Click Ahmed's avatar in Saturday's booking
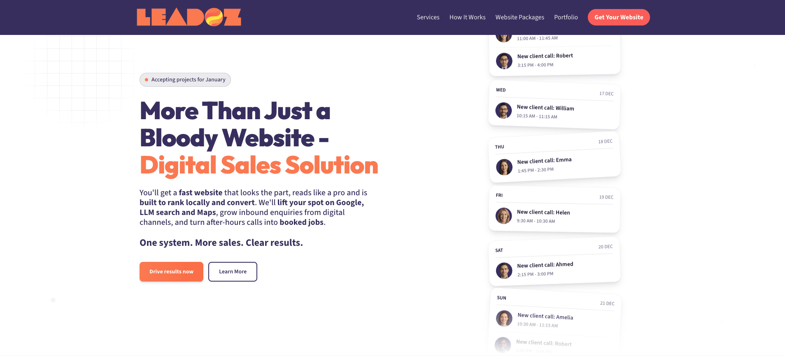The image size is (785, 356). tap(504, 270)
